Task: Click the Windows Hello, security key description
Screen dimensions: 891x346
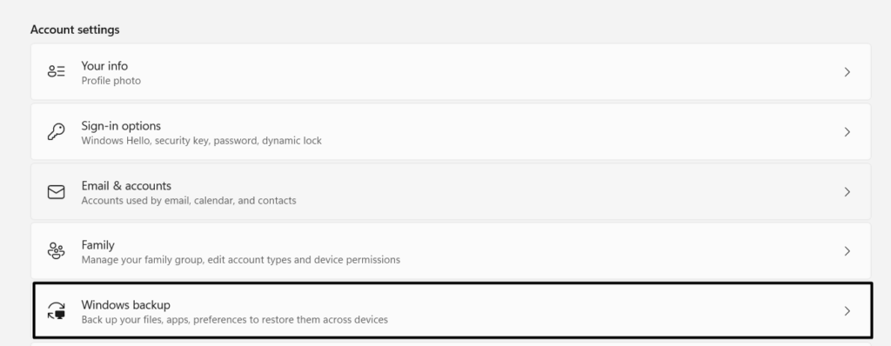Action: [201, 140]
